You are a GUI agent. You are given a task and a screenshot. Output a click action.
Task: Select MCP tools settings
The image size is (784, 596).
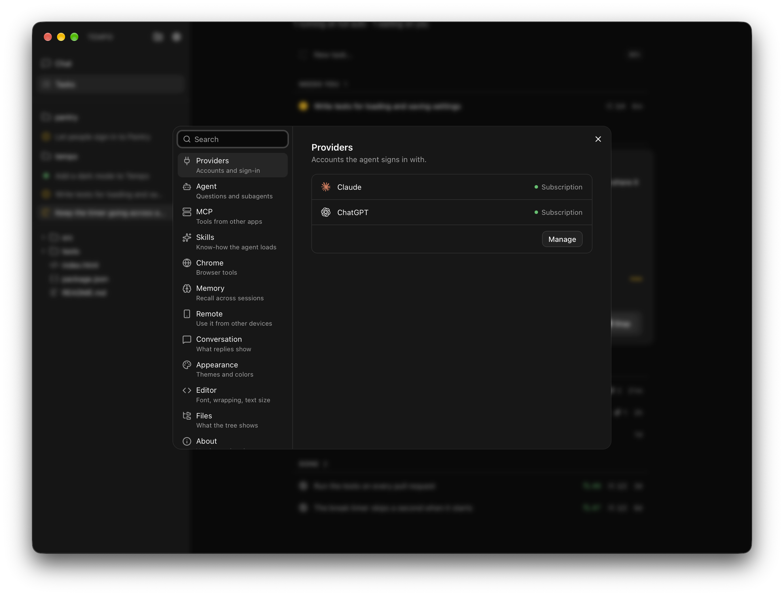(x=232, y=216)
